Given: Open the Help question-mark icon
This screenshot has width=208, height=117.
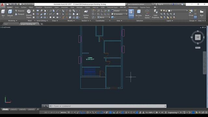Looking at the screenshot, I should 182,4.
